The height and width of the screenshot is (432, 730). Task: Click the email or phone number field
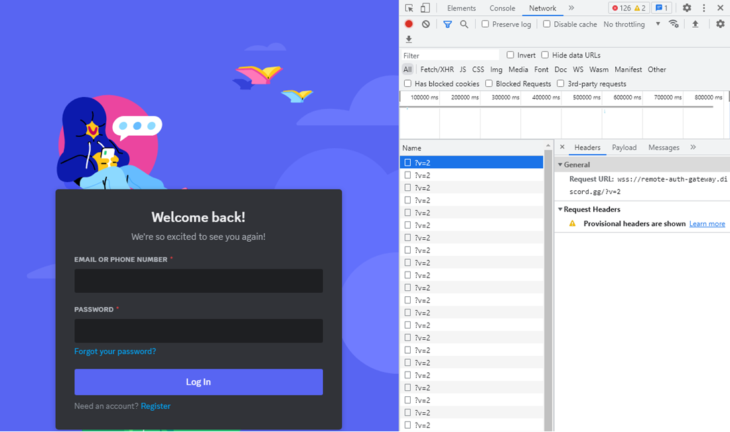point(198,281)
